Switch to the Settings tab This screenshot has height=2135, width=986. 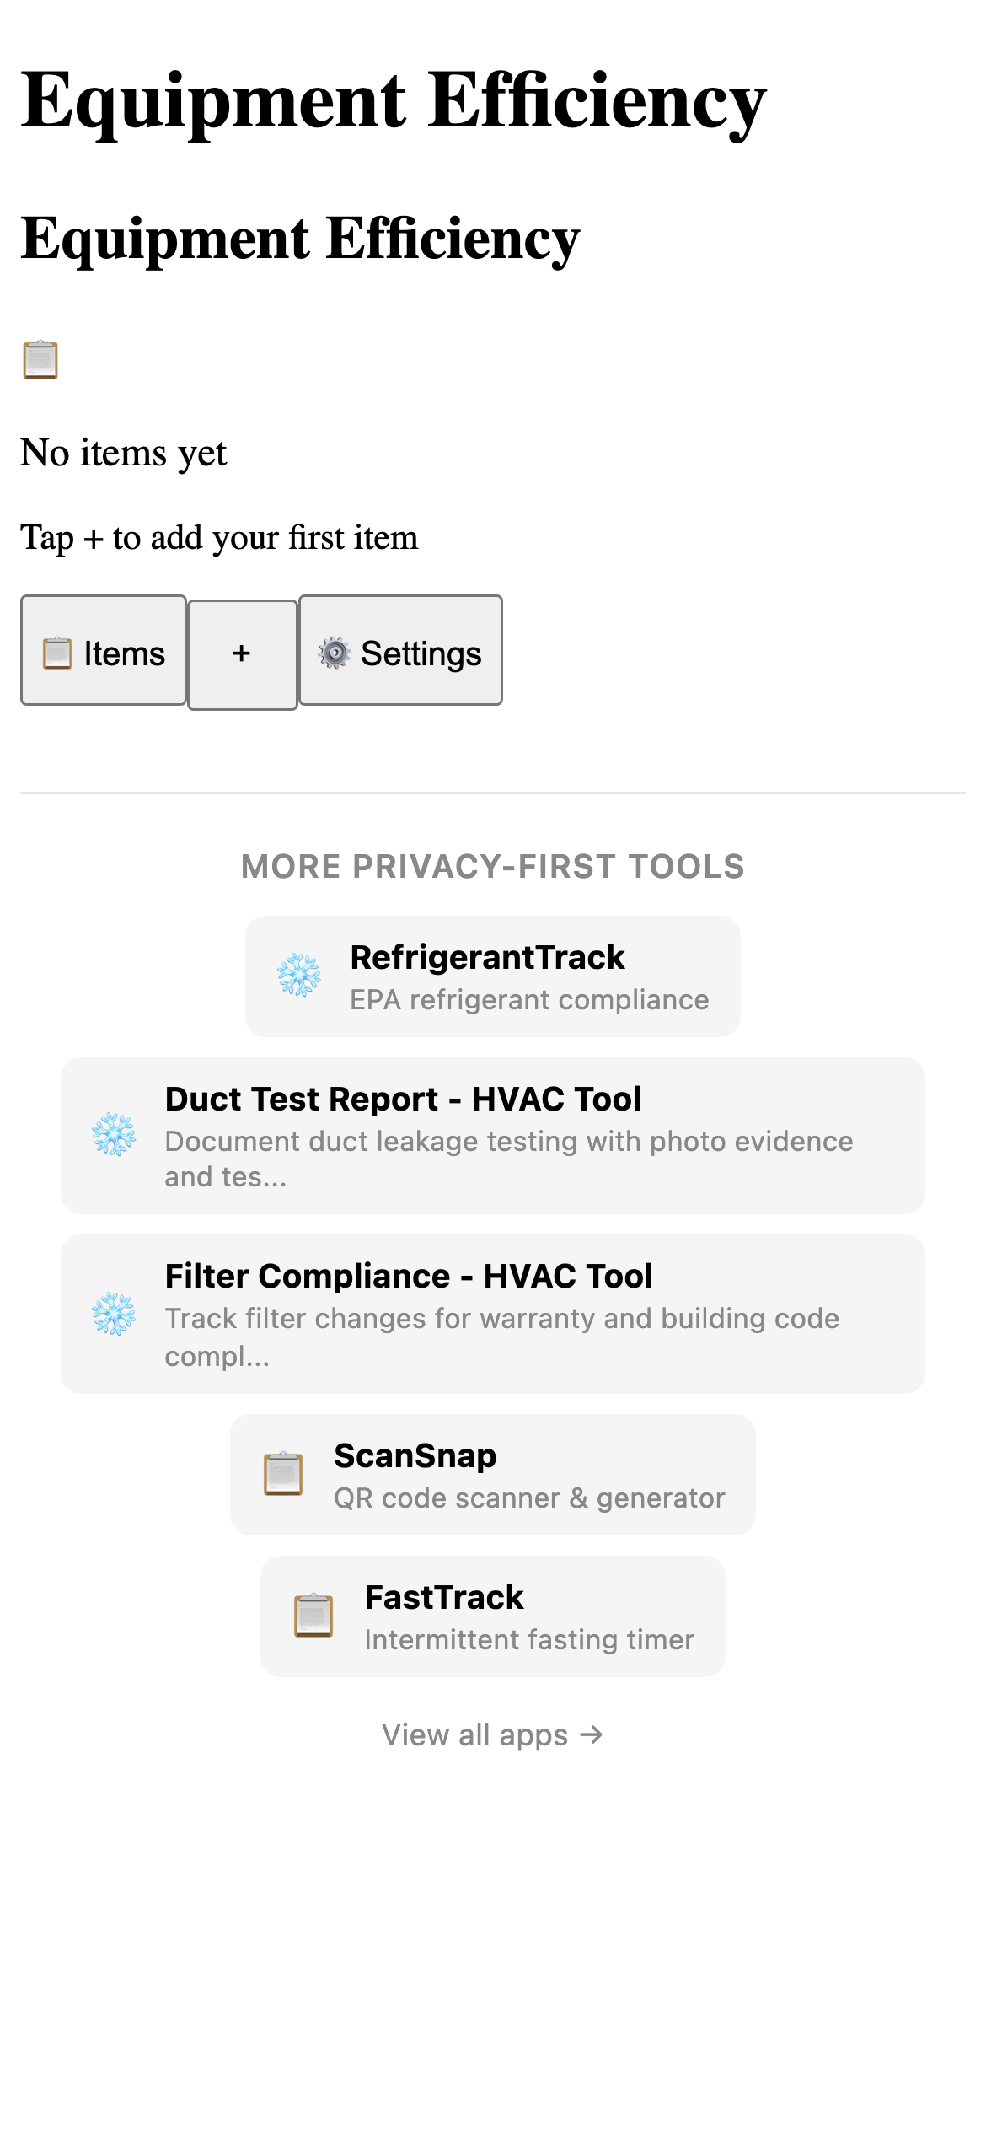[400, 652]
